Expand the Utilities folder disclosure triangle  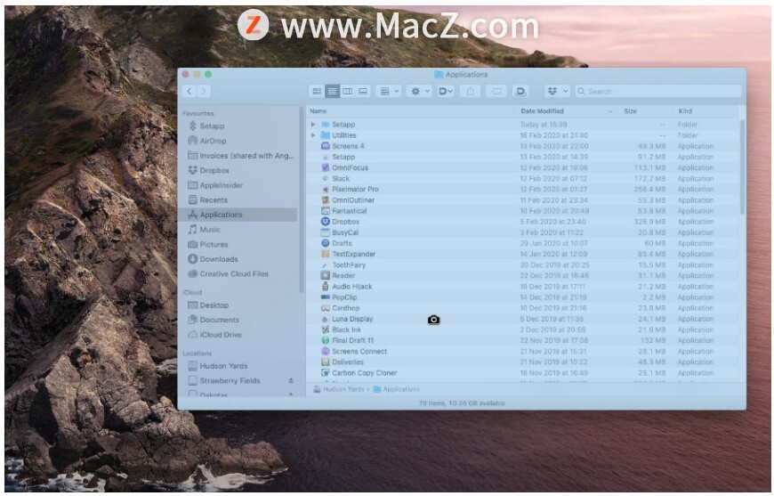313,135
